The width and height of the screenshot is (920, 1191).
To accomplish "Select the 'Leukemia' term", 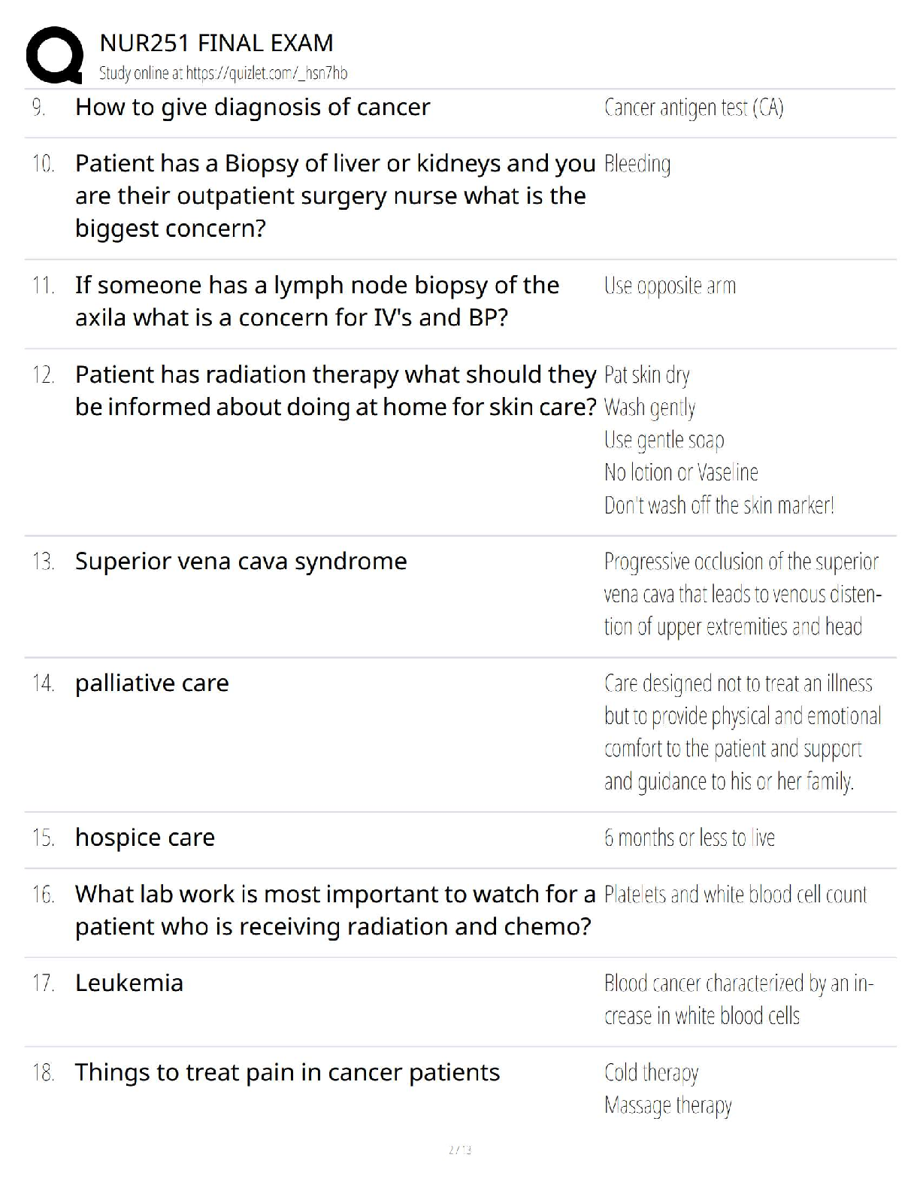I will tap(129, 983).
